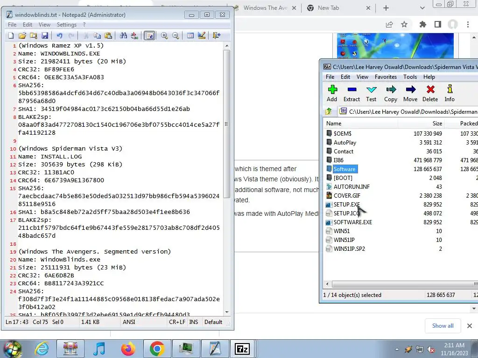Open the Chrome extensions puzzle icon
Viewport: 478px width, 358px height.
coord(422,24)
